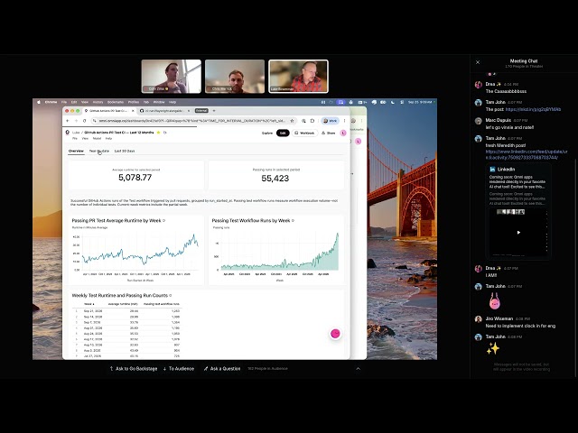Click Average runtime value 5,078.77

(135, 178)
